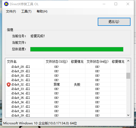Click the DirectX repair tool title icon

(x=6, y=4)
